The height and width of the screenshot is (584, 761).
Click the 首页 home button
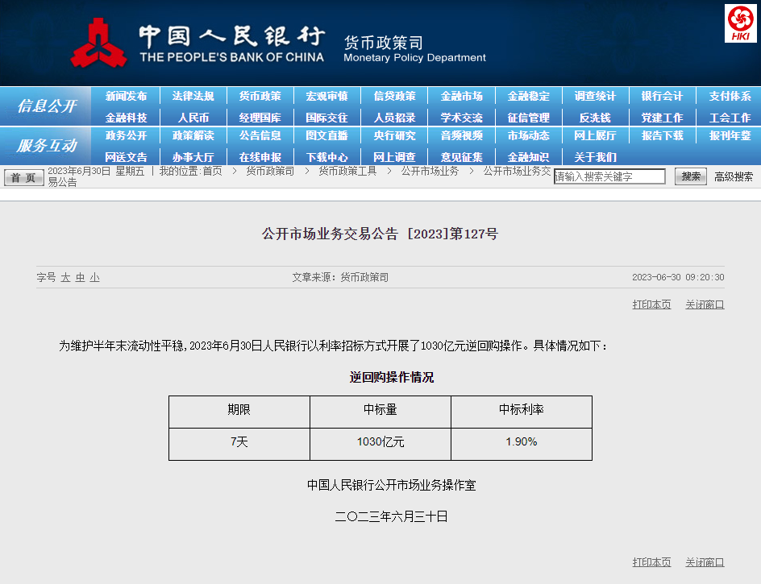pyautogui.click(x=24, y=177)
